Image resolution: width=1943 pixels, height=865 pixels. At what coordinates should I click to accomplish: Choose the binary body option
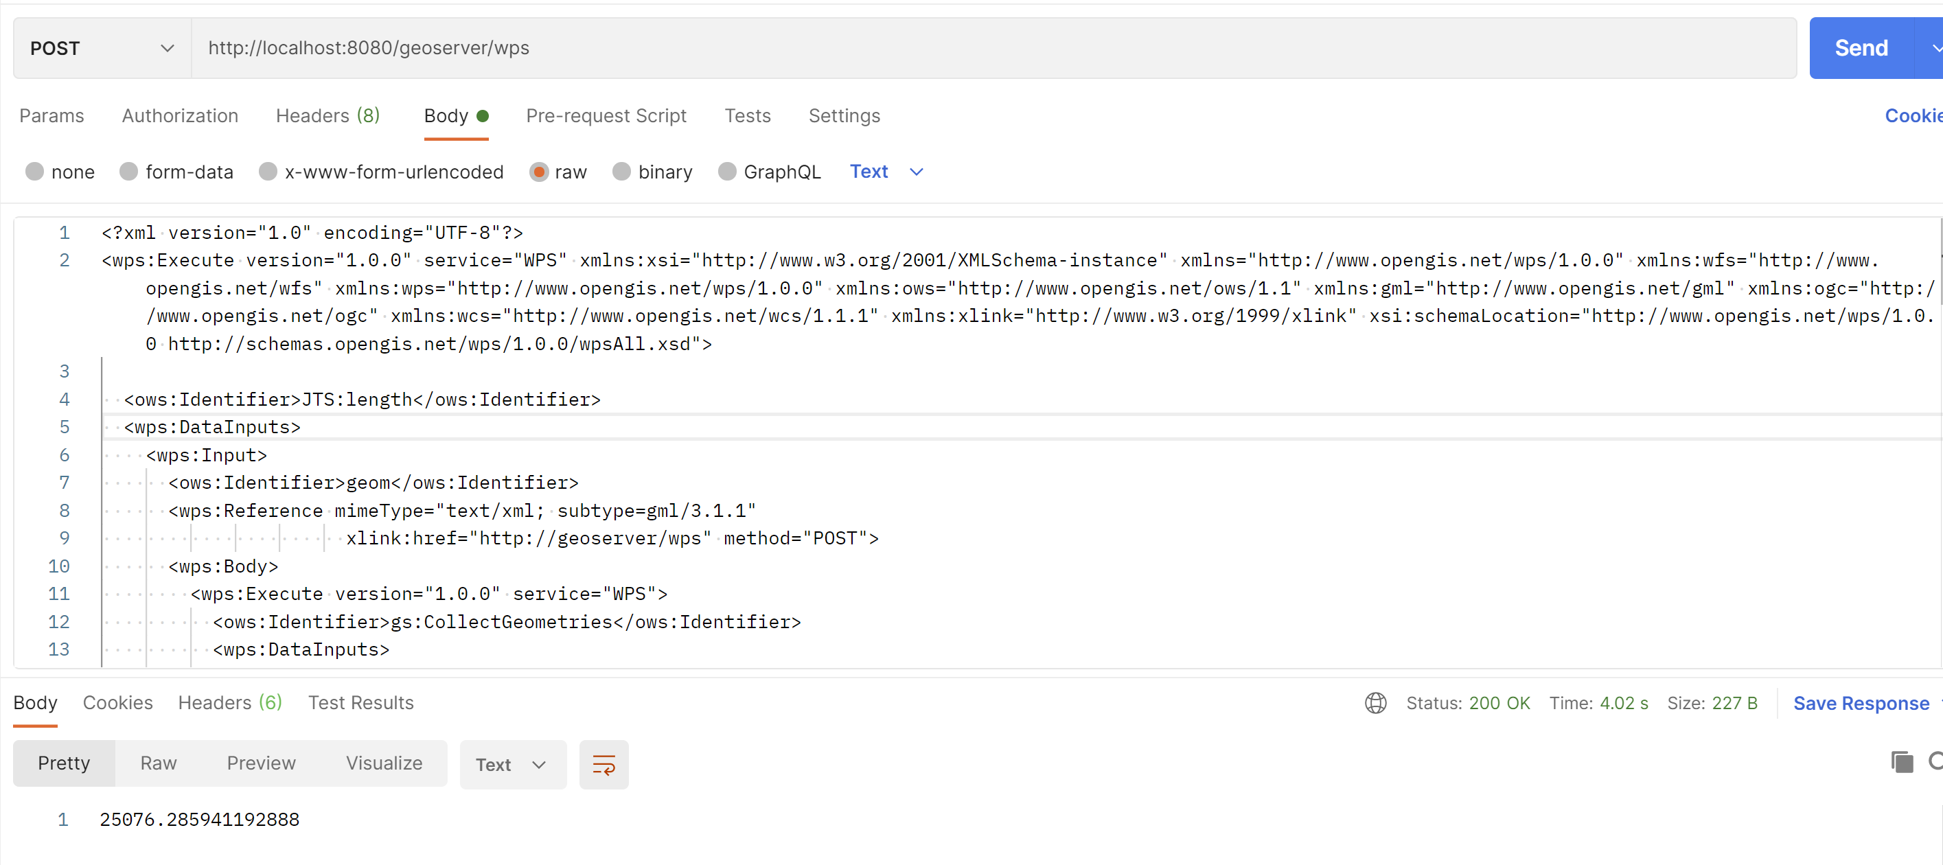pyautogui.click(x=621, y=172)
